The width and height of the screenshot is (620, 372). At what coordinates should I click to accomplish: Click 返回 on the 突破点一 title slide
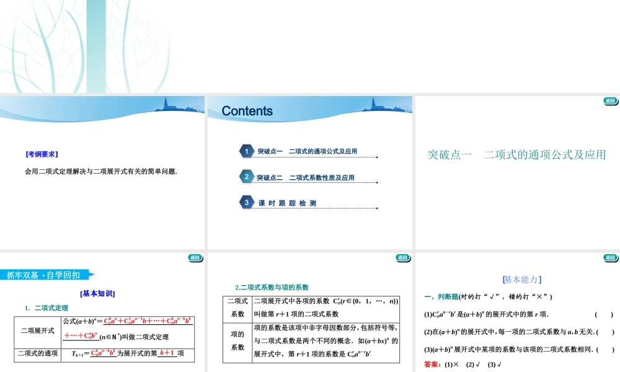[609, 102]
